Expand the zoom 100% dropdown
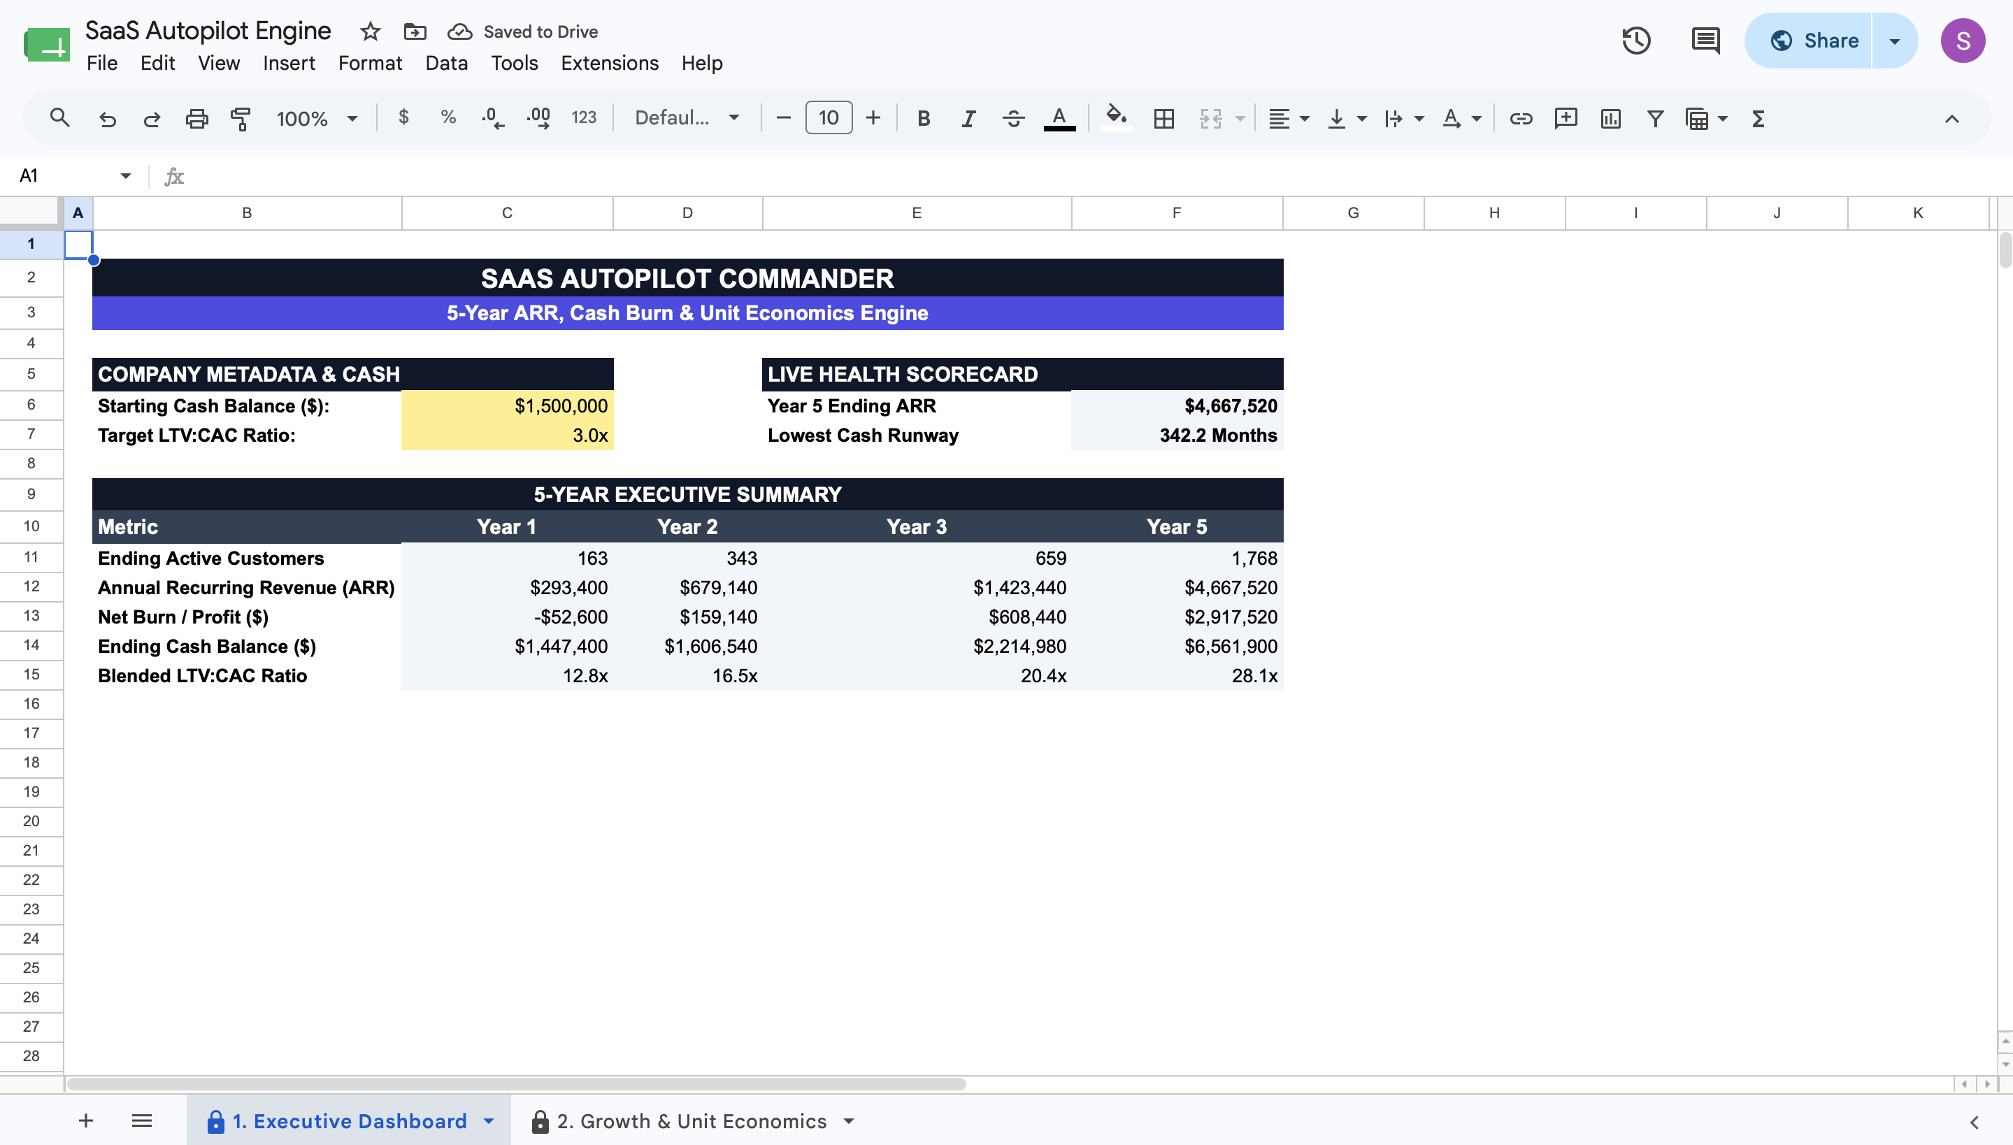Viewport: 2013px width, 1145px height. [x=352, y=118]
